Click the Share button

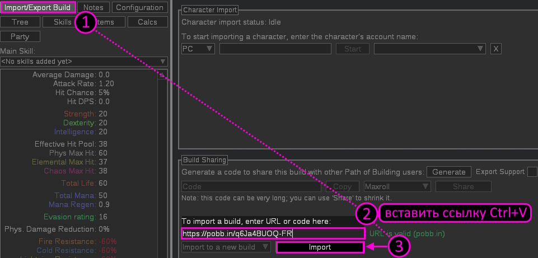point(463,186)
